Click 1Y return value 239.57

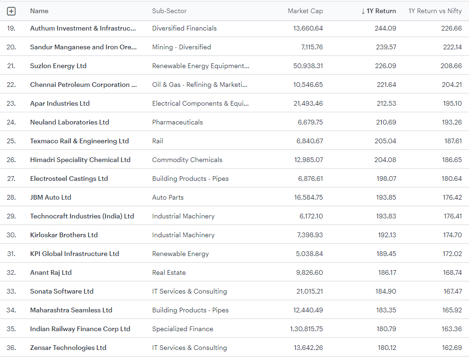click(386, 47)
